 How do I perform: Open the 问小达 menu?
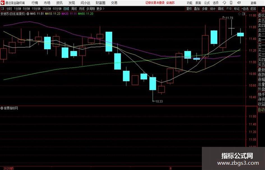coord(85,3)
